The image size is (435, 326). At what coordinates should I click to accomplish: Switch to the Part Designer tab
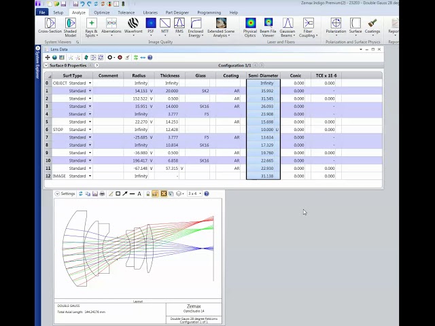[x=177, y=12]
